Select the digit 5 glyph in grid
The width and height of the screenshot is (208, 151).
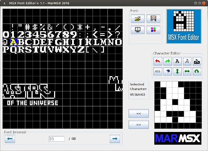[44, 35]
